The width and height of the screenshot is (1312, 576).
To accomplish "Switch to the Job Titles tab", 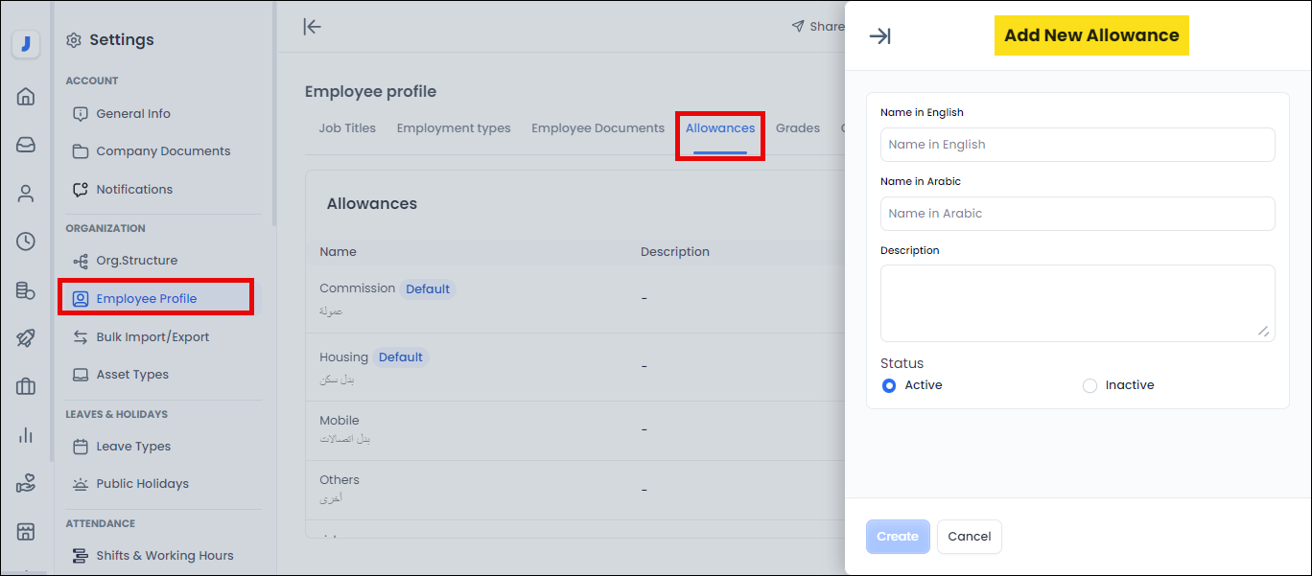I will [347, 128].
